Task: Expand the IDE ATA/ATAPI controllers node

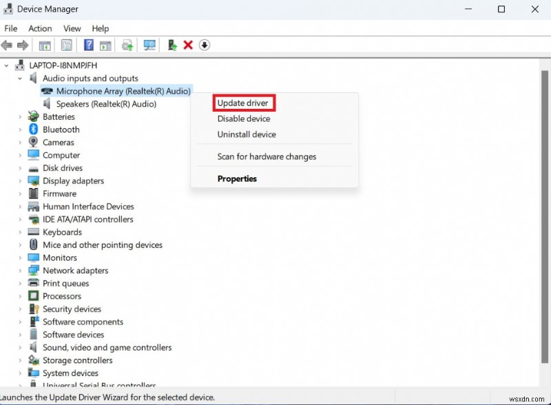Action: click(x=20, y=219)
